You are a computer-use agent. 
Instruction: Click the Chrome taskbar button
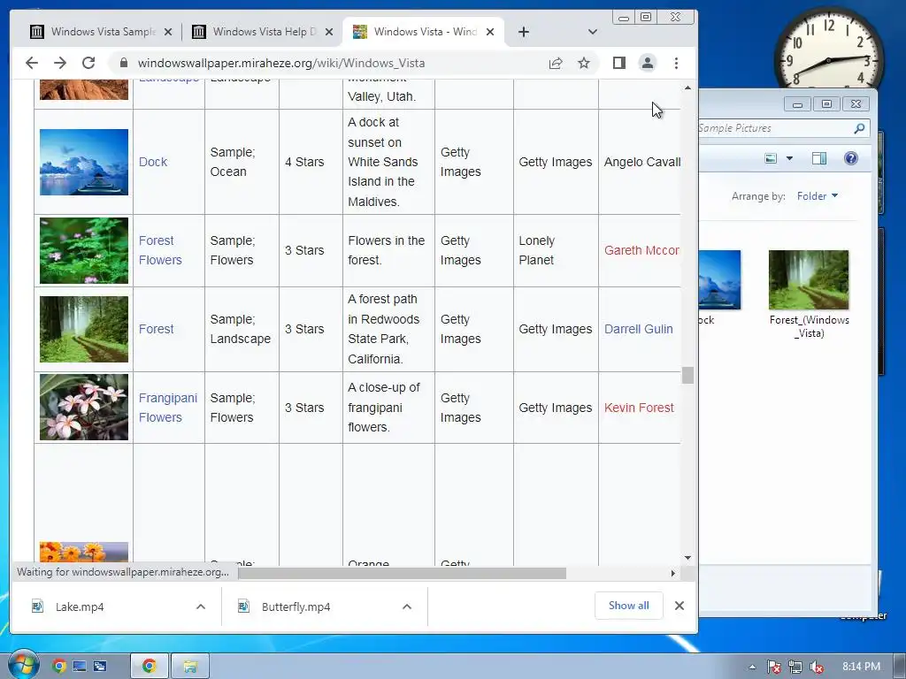[149, 667]
